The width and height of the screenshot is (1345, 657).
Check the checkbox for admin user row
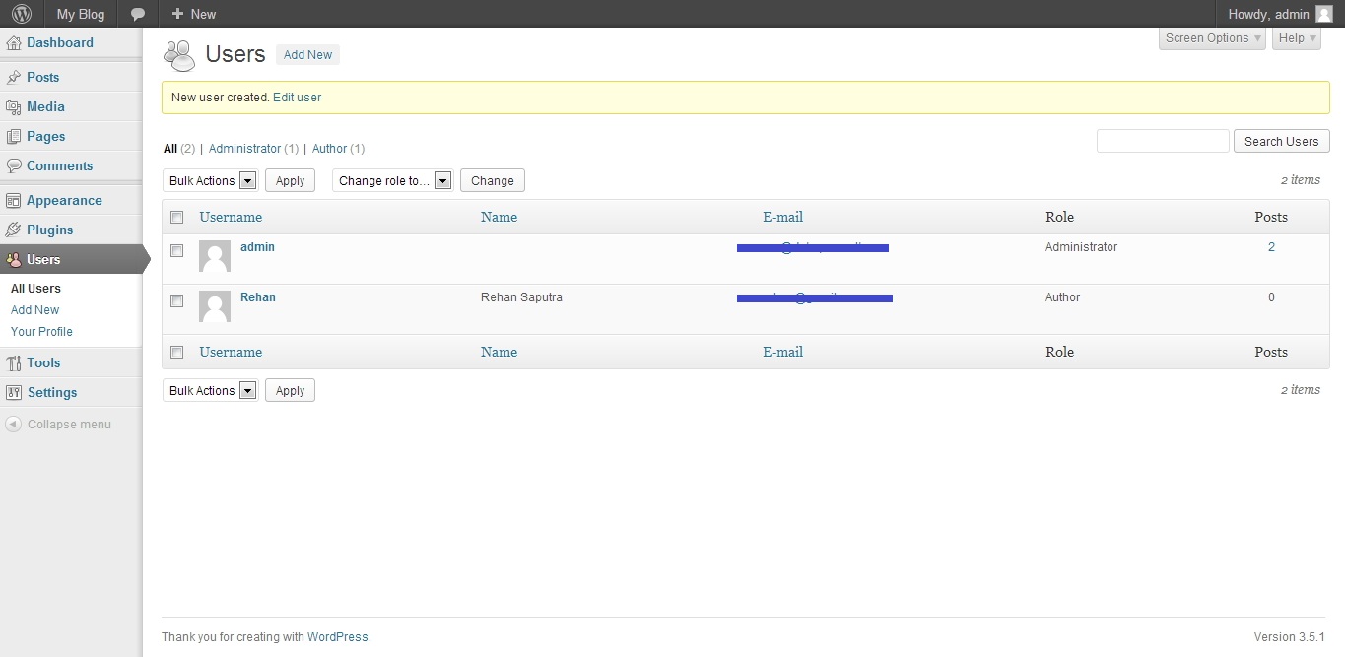click(177, 250)
